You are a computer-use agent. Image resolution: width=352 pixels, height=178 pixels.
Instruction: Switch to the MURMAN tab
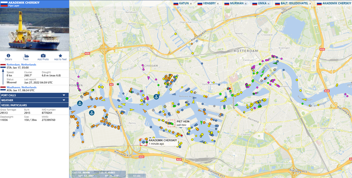coord(237,4)
